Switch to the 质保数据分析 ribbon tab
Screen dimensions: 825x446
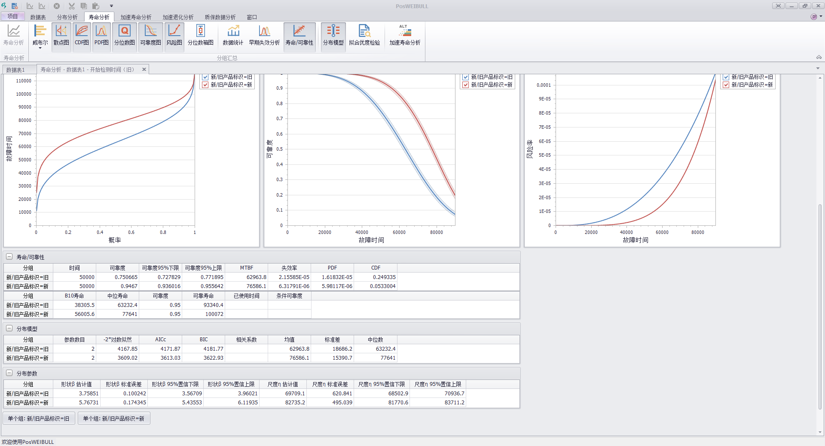[220, 17]
